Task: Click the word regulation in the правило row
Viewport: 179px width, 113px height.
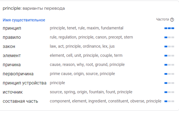Action: (x=68, y=37)
